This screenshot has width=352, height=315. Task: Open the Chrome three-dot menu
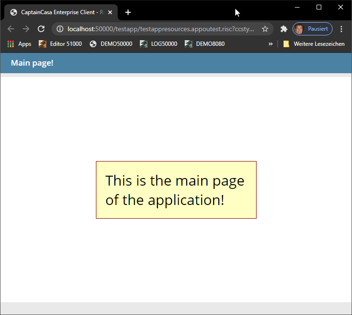point(342,29)
